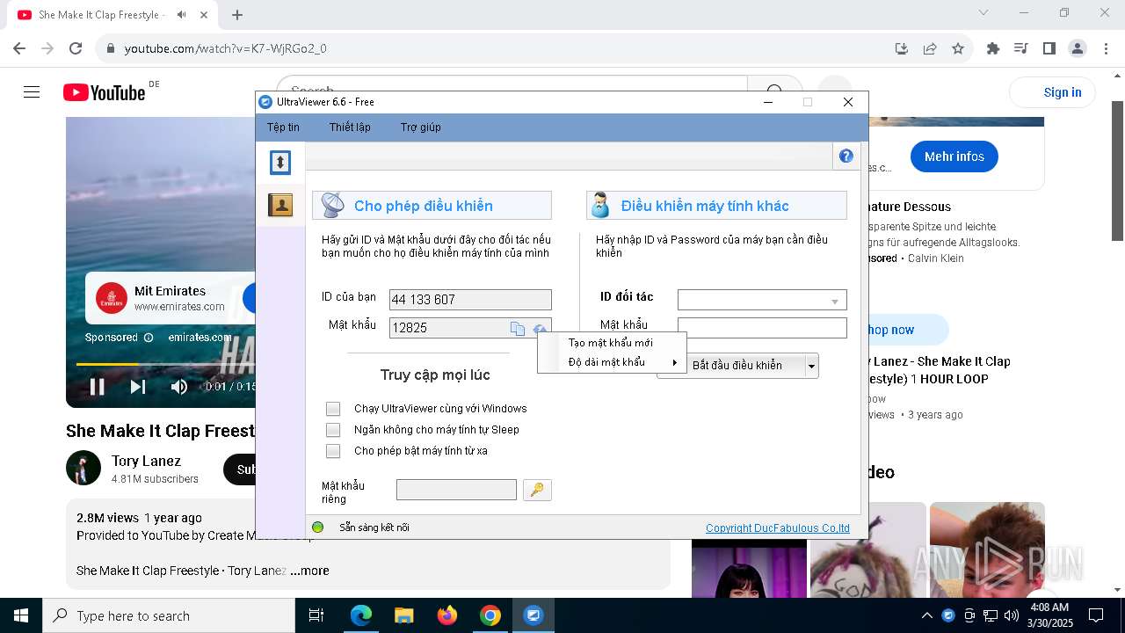Image resolution: width=1125 pixels, height=633 pixels.
Task: Select the ID của bạn field 44 133 607
Action: 470,300
